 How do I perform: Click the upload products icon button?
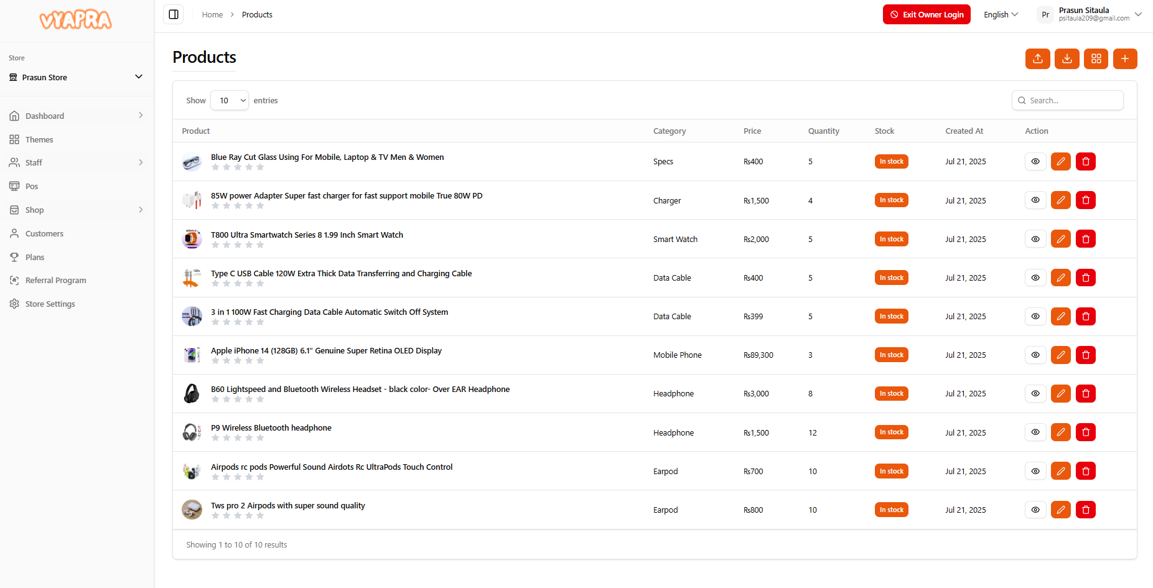tap(1037, 58)
